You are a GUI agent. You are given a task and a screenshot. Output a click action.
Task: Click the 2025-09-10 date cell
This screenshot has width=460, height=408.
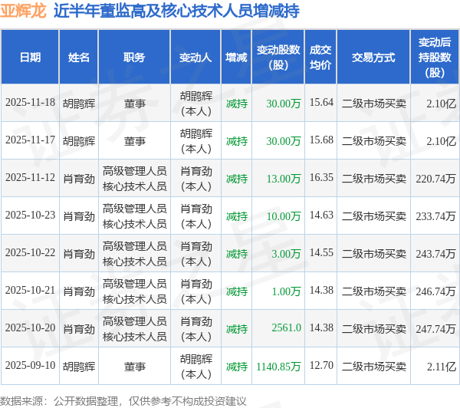(x=30, y=366)
